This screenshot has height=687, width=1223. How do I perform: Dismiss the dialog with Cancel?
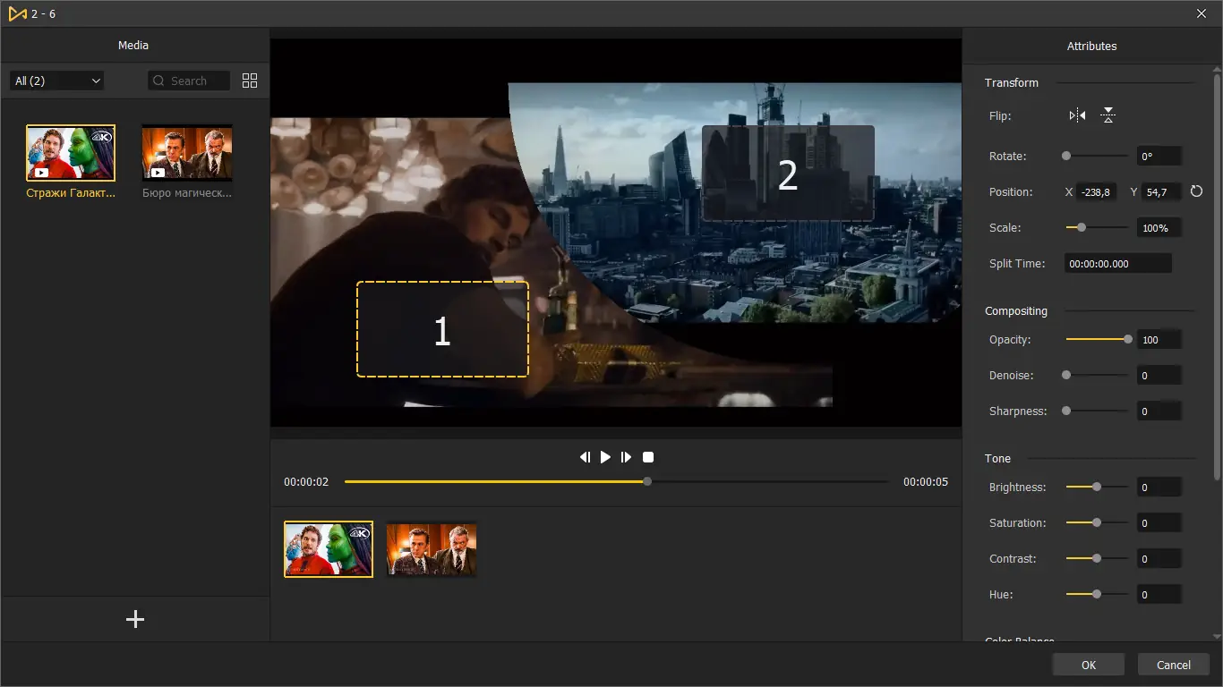1174,665
